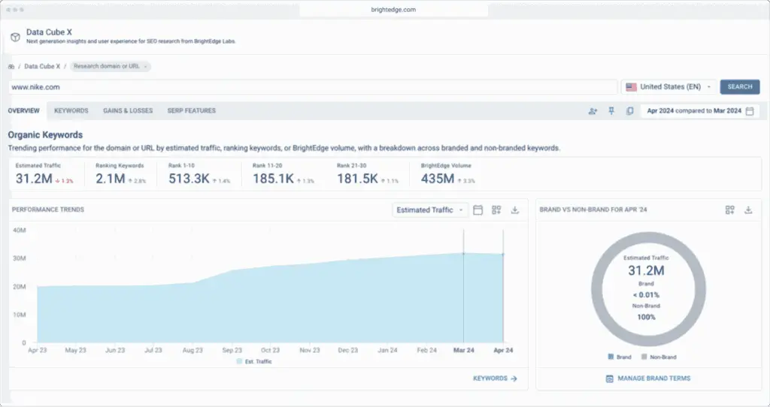Viewport: 770px width, 407px height.
Task: Open calendar icon in Performance Trends panel
Action: (477, 210)
